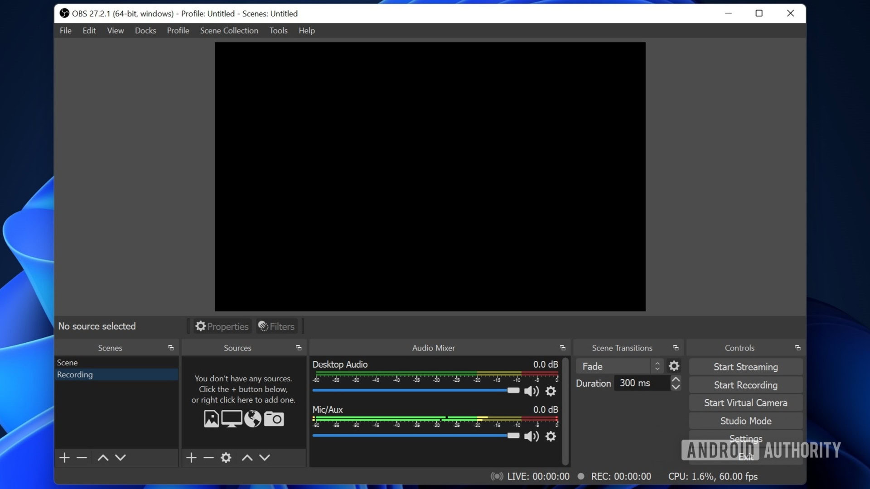870x489 pixels.
Task: Move the selected scene down in Scenes panel
Action: 120,458
